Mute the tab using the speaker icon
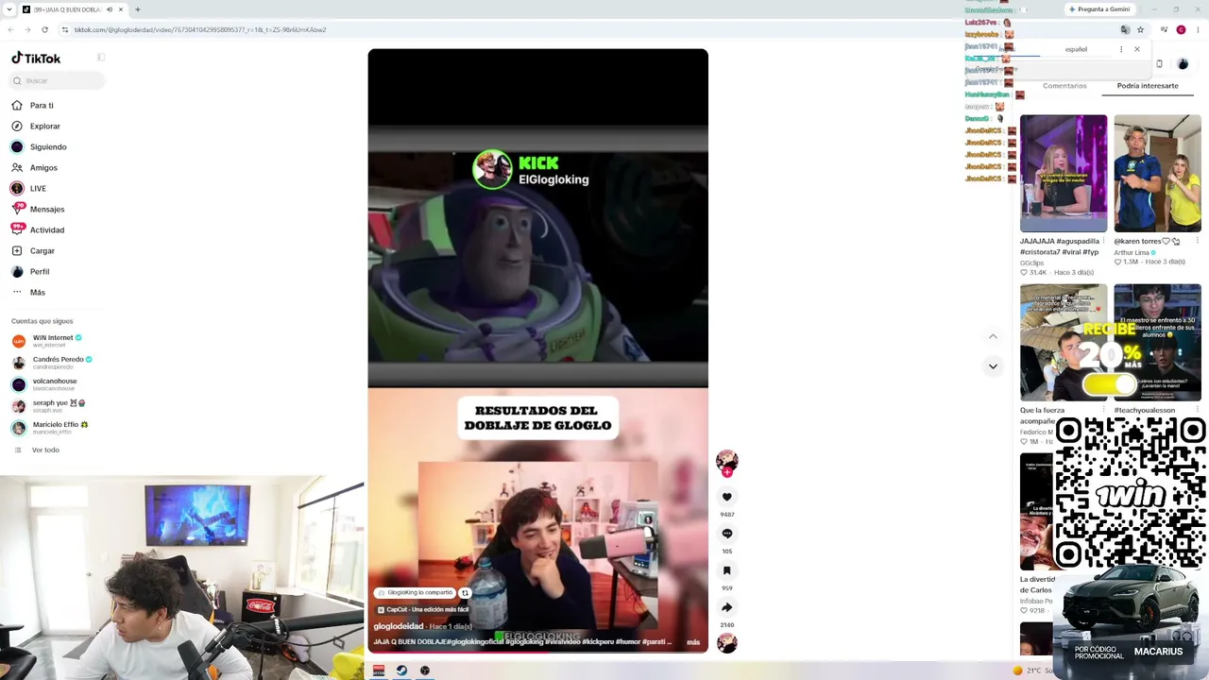This screenshot has height=680, width=1209. point(109,9)
